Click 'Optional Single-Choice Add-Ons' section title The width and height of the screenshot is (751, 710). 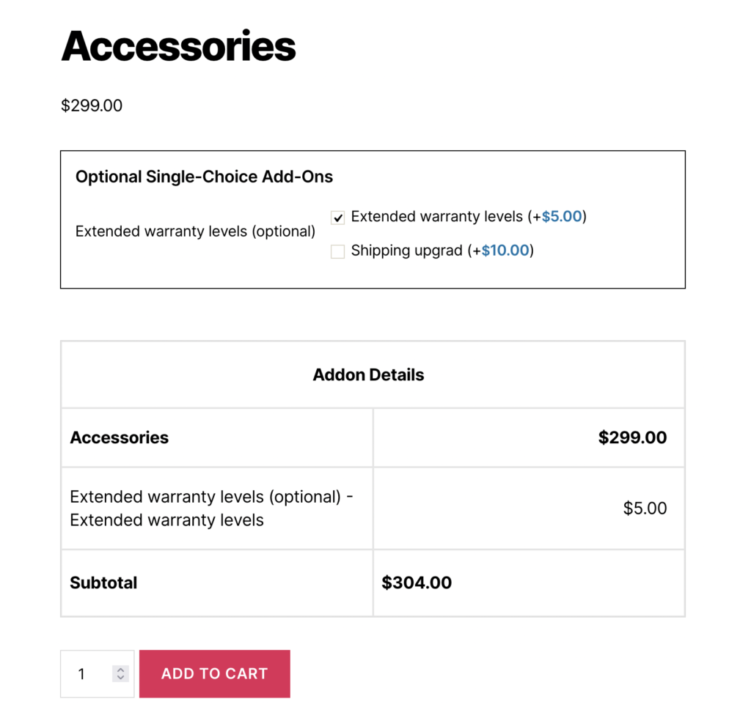click(x=204, y=177)
